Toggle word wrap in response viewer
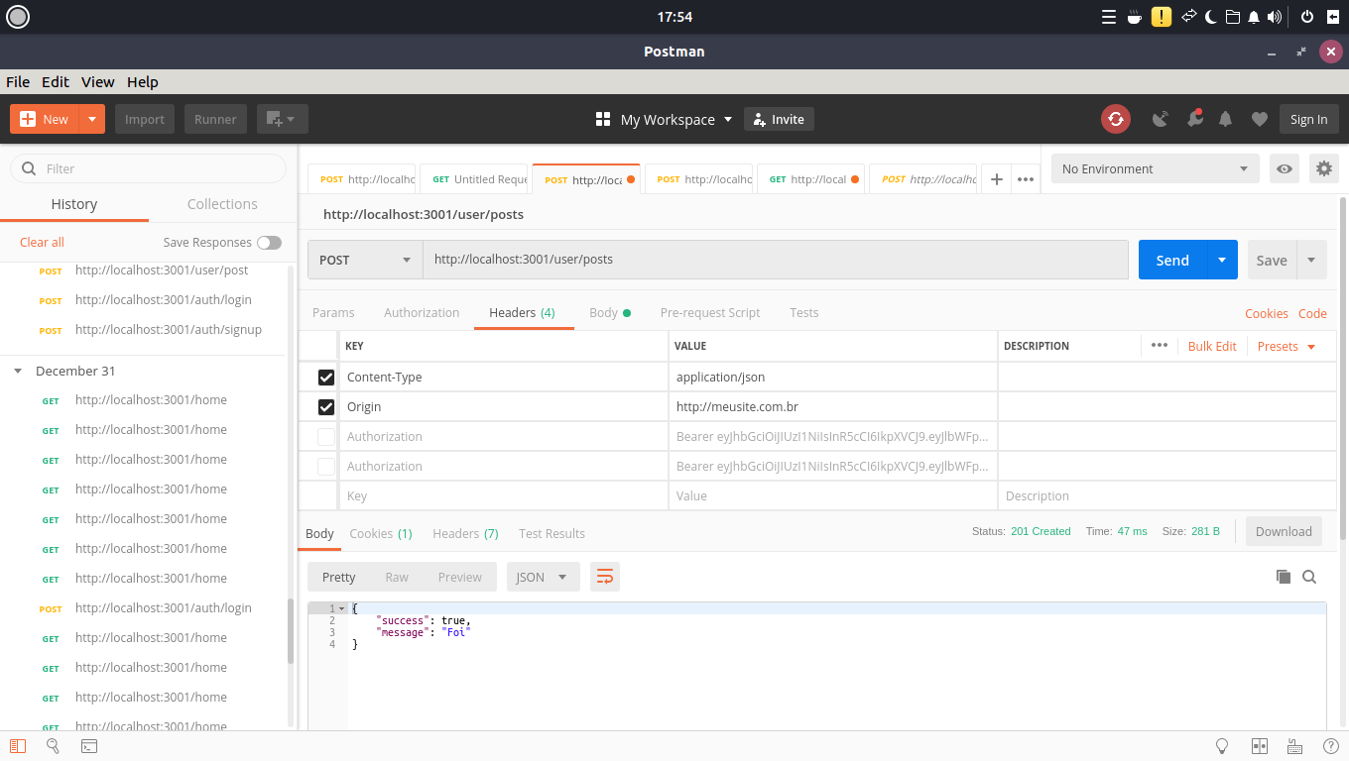 pos(605,577)
